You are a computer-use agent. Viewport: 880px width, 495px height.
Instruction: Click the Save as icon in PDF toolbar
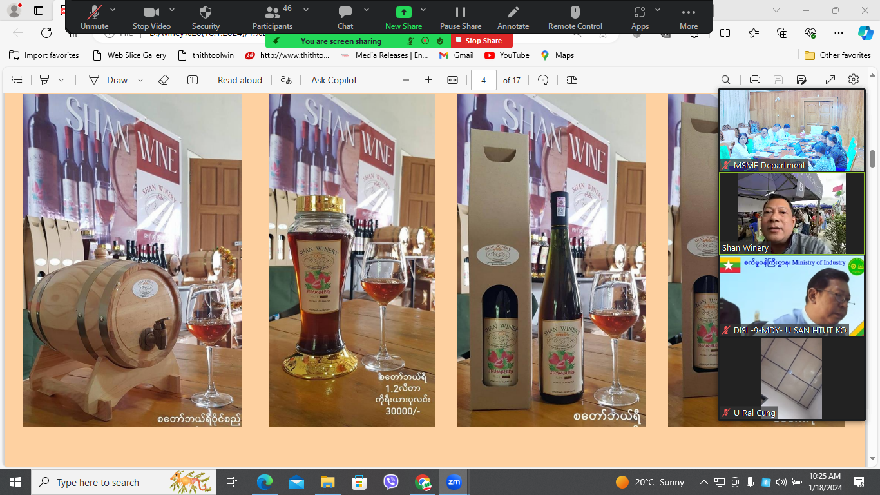tap(801, 80)
